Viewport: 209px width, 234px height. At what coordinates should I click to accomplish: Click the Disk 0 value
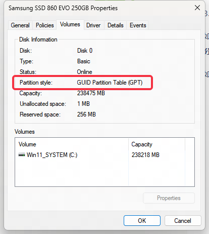coord(85,51)
